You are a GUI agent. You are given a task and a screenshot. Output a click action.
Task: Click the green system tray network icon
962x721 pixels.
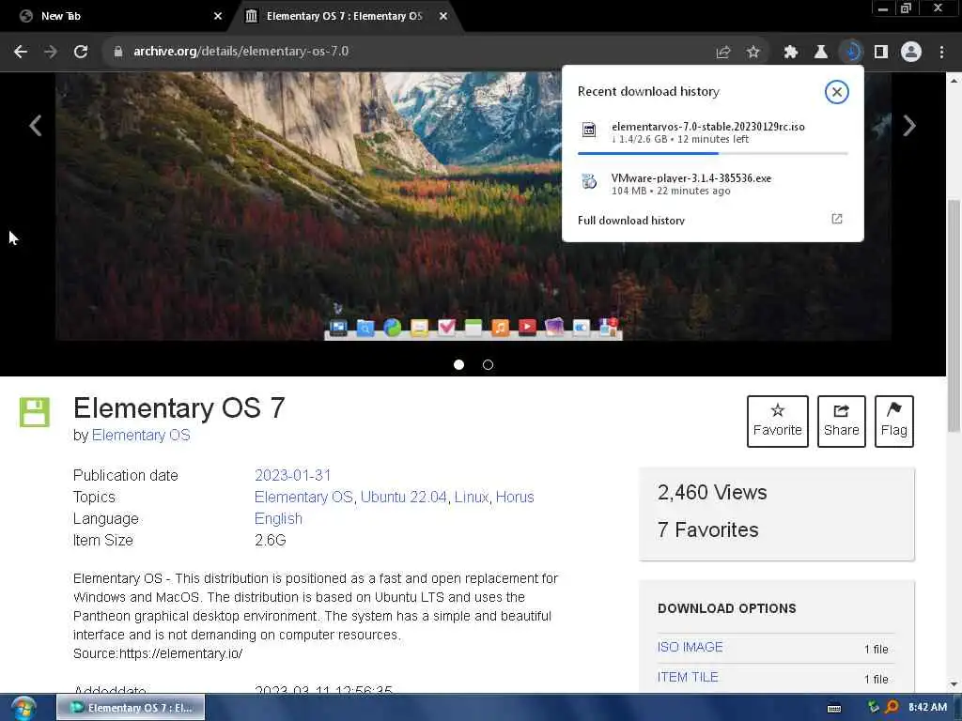coord(873,707)
